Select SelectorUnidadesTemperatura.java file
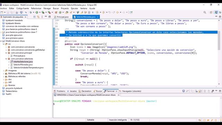 click(x=28, y=68)
